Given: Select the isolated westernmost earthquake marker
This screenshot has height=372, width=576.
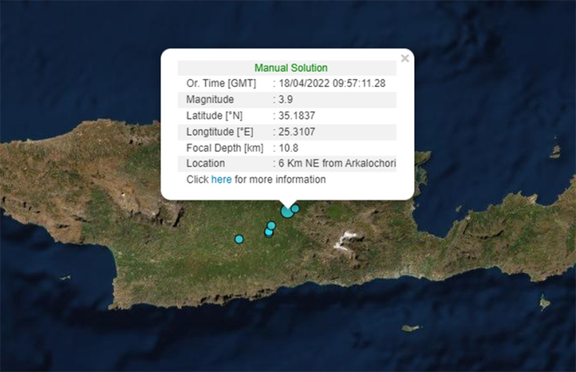Looking at the screenshot, I should point(239,239).
